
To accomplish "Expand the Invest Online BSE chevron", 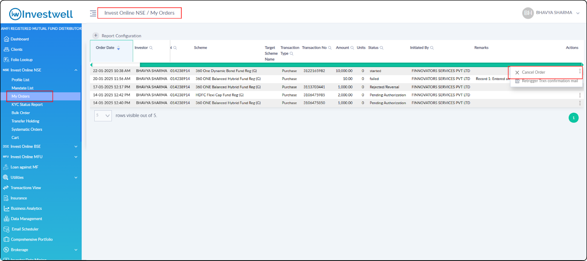I will (76, 146).
